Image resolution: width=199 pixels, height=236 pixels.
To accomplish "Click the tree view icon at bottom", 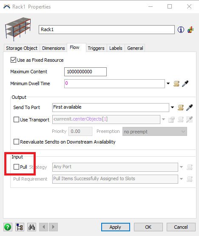I will point(20,227).
